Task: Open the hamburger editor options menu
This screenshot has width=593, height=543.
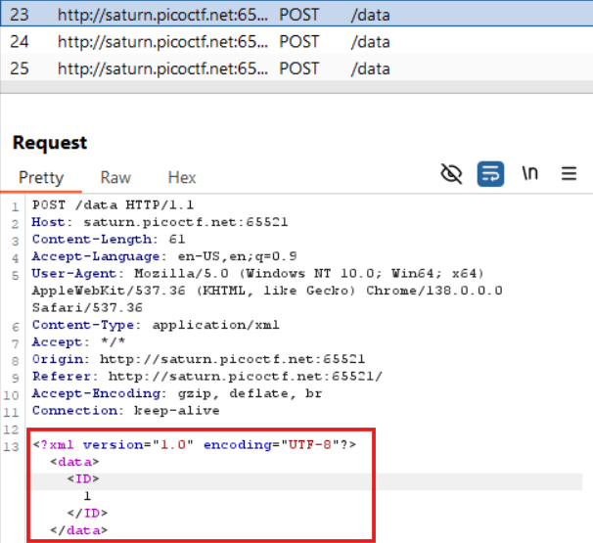Action: click(x=569, y=174)
